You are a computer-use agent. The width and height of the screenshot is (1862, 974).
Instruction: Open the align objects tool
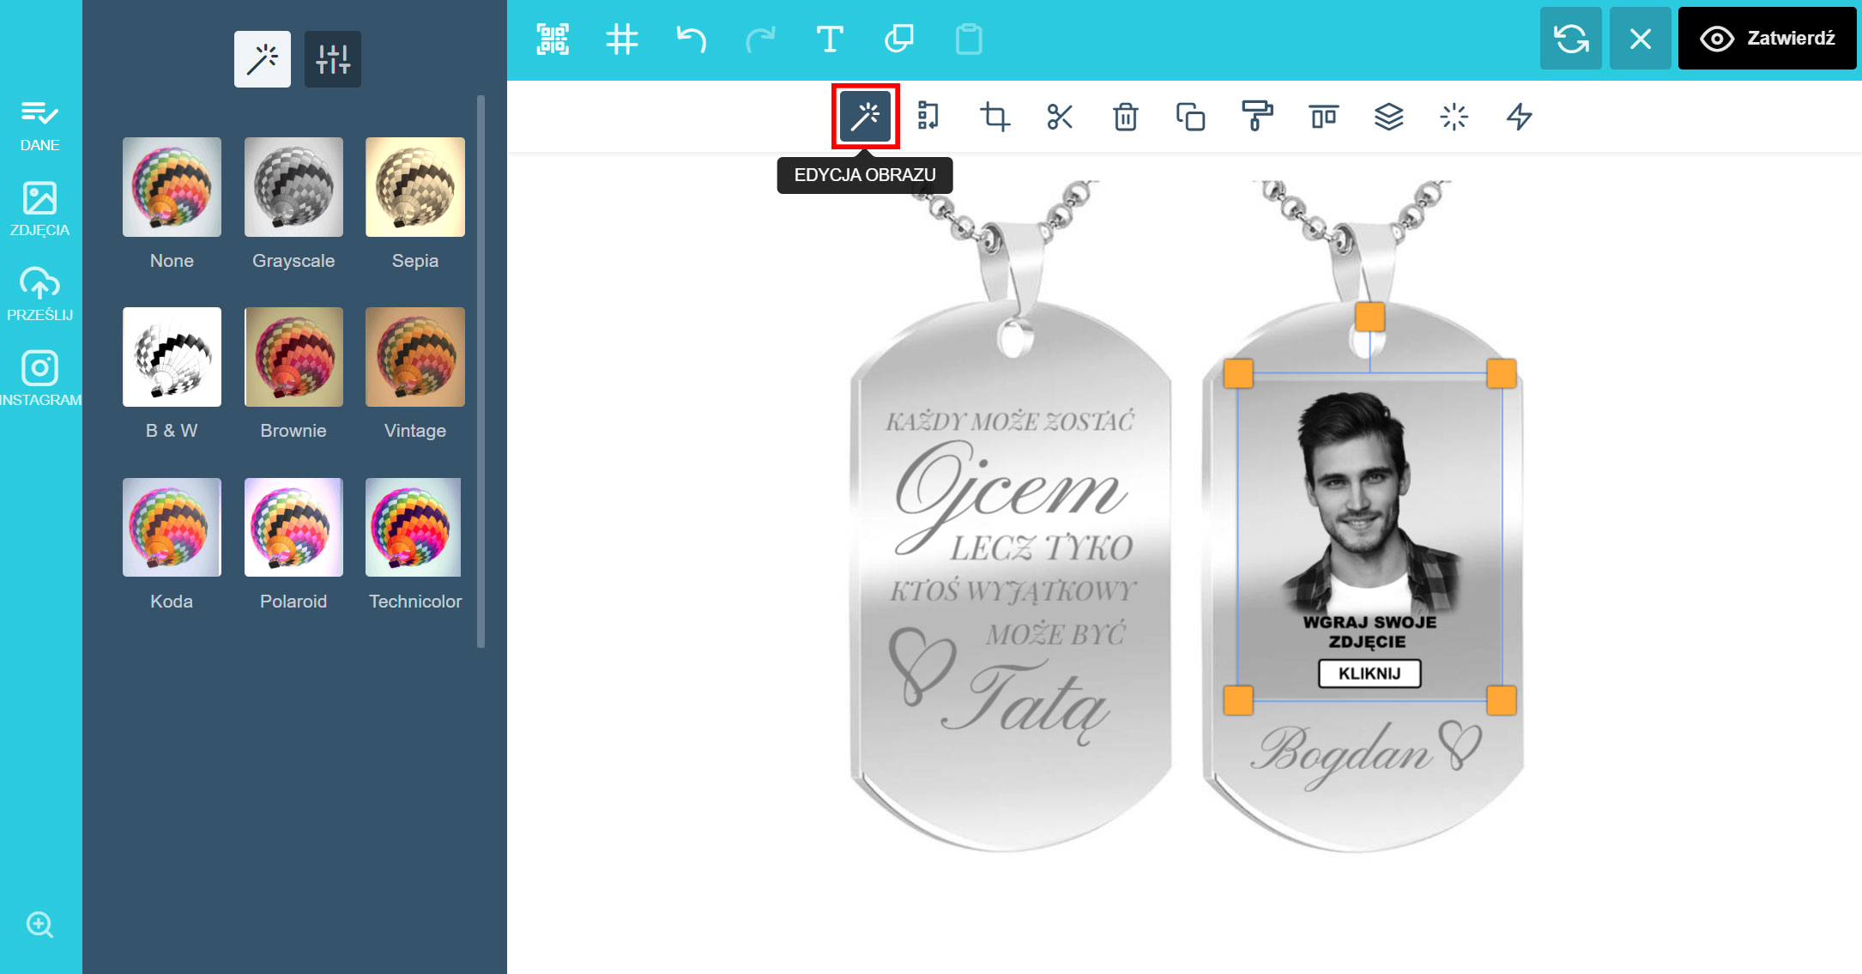click(x=1323, y=116)
